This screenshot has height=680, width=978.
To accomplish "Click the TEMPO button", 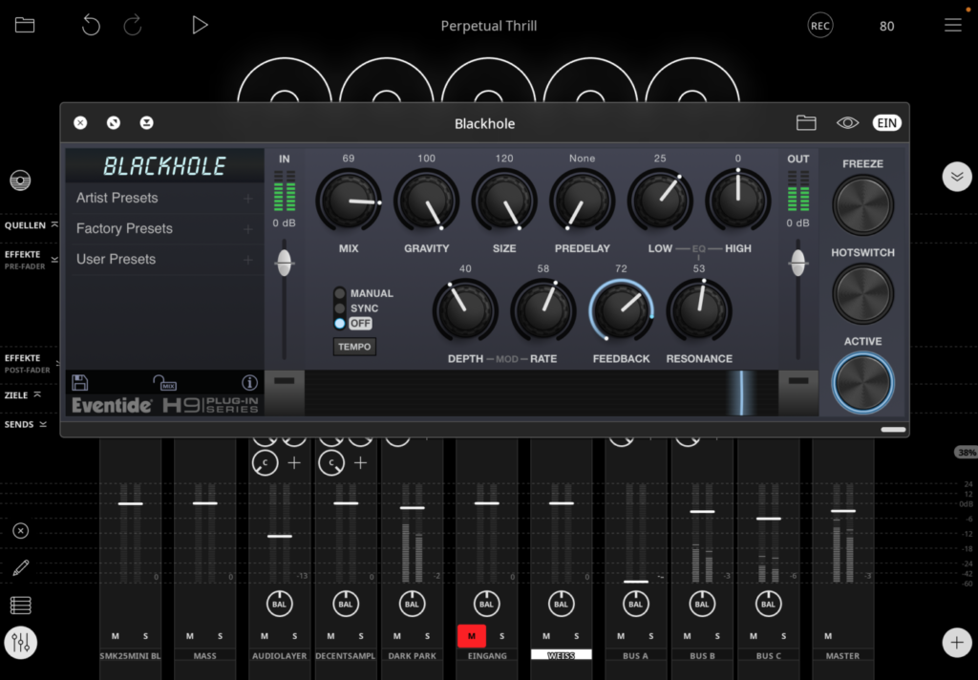I will pos(354,347).
